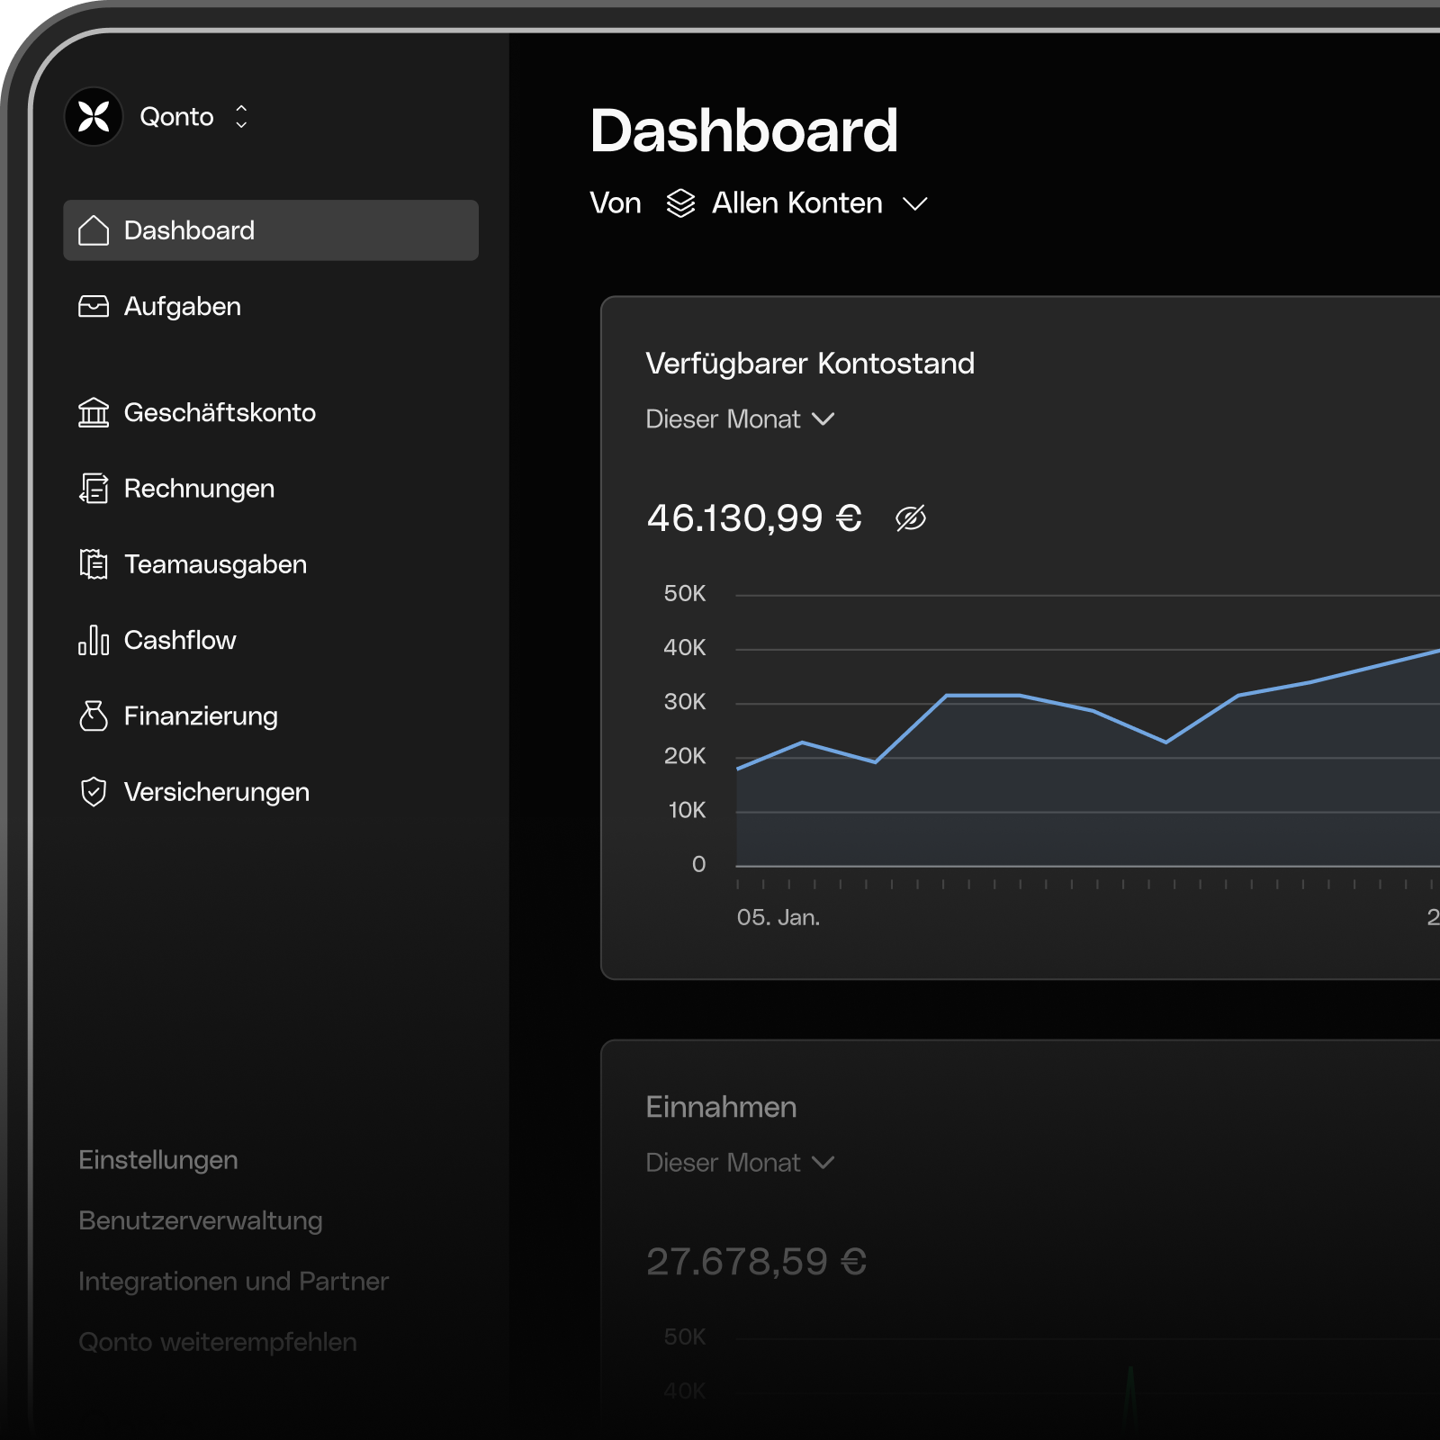Image resolution: width=1440 pixels, height=1440 pixels.
Task: Open Geschäftskonto via the bank icon
Action: (x=94, y=412)
